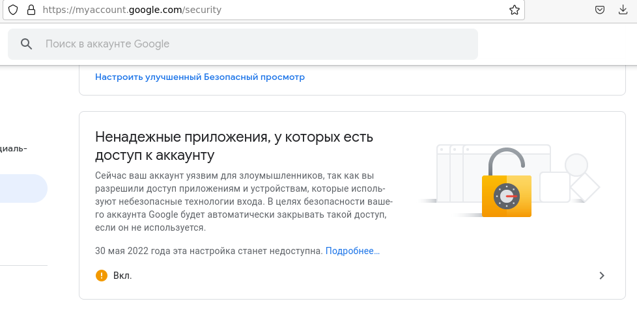
Task: Open the downloads arrow icon
Action: tap(623, 10)
